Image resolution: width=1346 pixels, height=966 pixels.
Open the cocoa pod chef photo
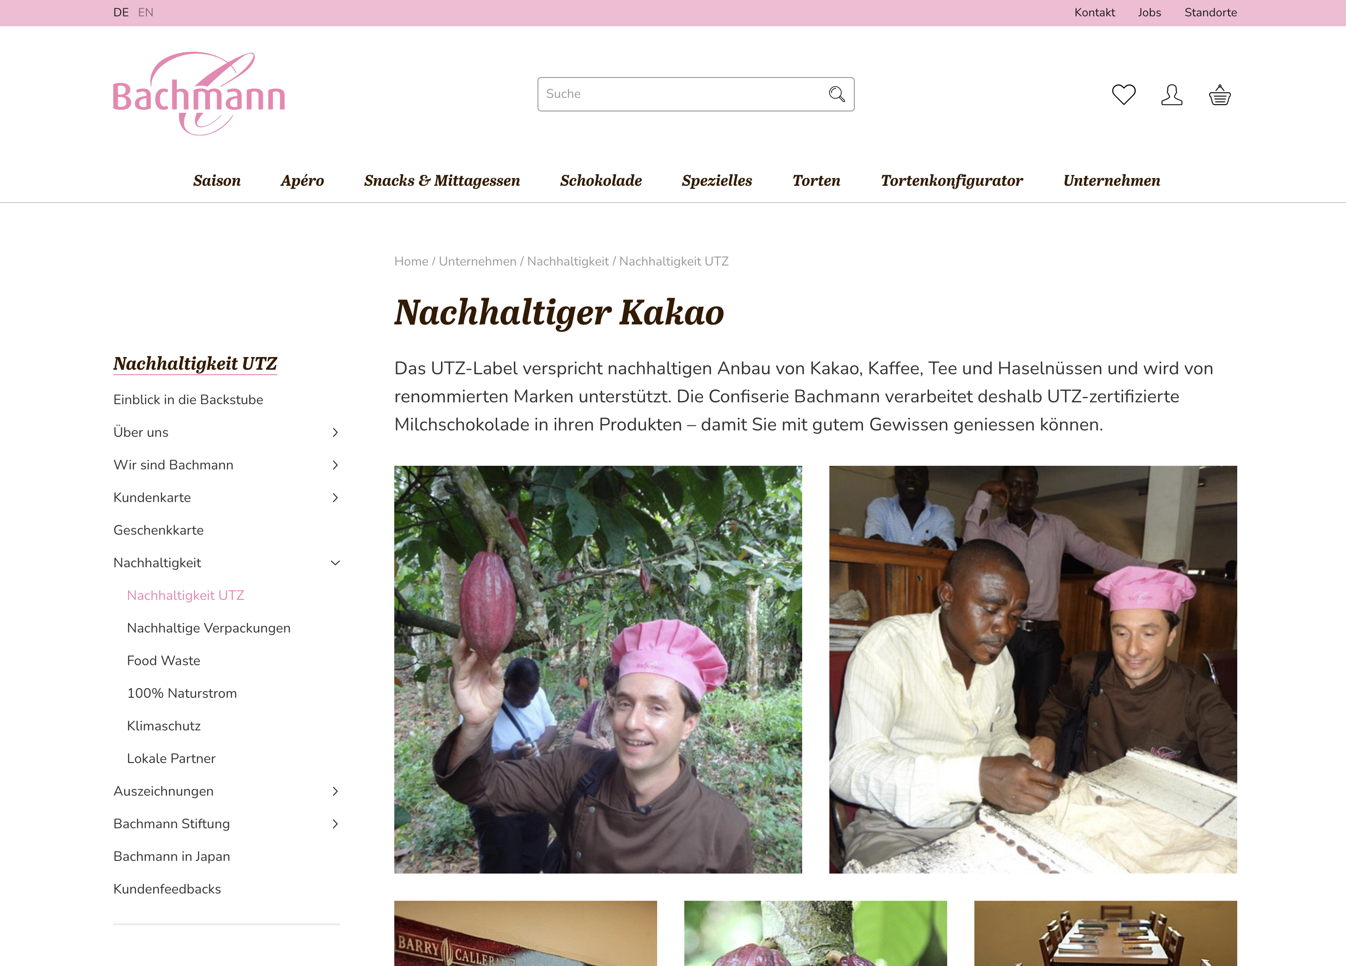point(598,669)
